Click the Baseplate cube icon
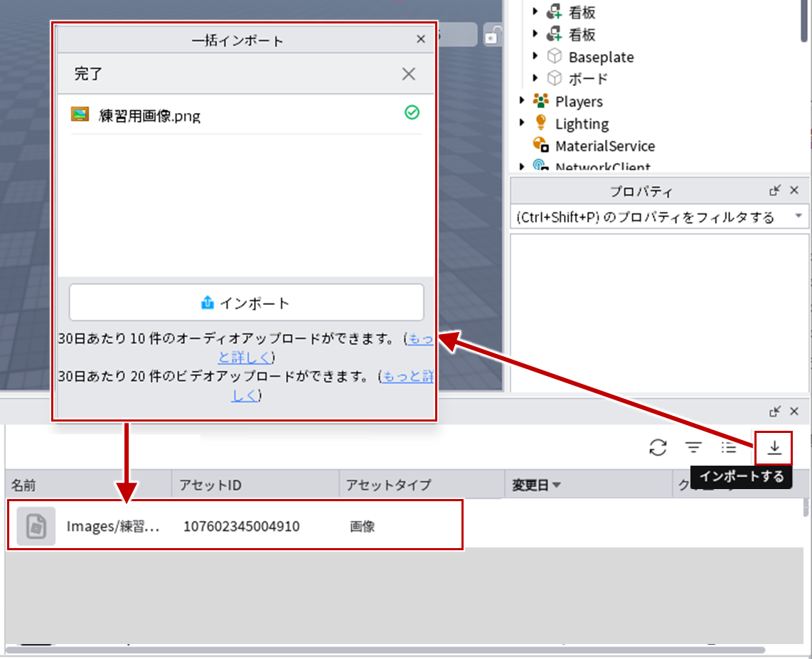Image resolution: width=812 pixels, height=659 pixels. pyautogui.click(x=555, y=56)
